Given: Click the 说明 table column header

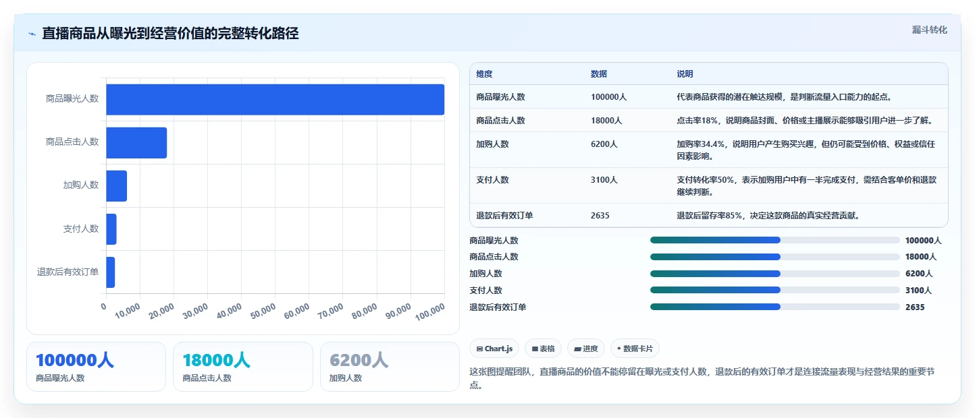Looking at the screenshot, I should pyautogui.click(x=685, y=74).
